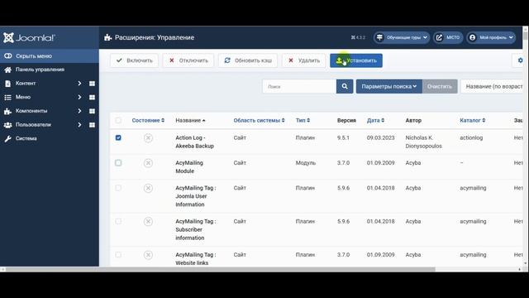Uncheck the Action Log - Akeeba Backup checkbox
Screen dimensions: 529x298
pyautogui.click(x=118, y=137)
